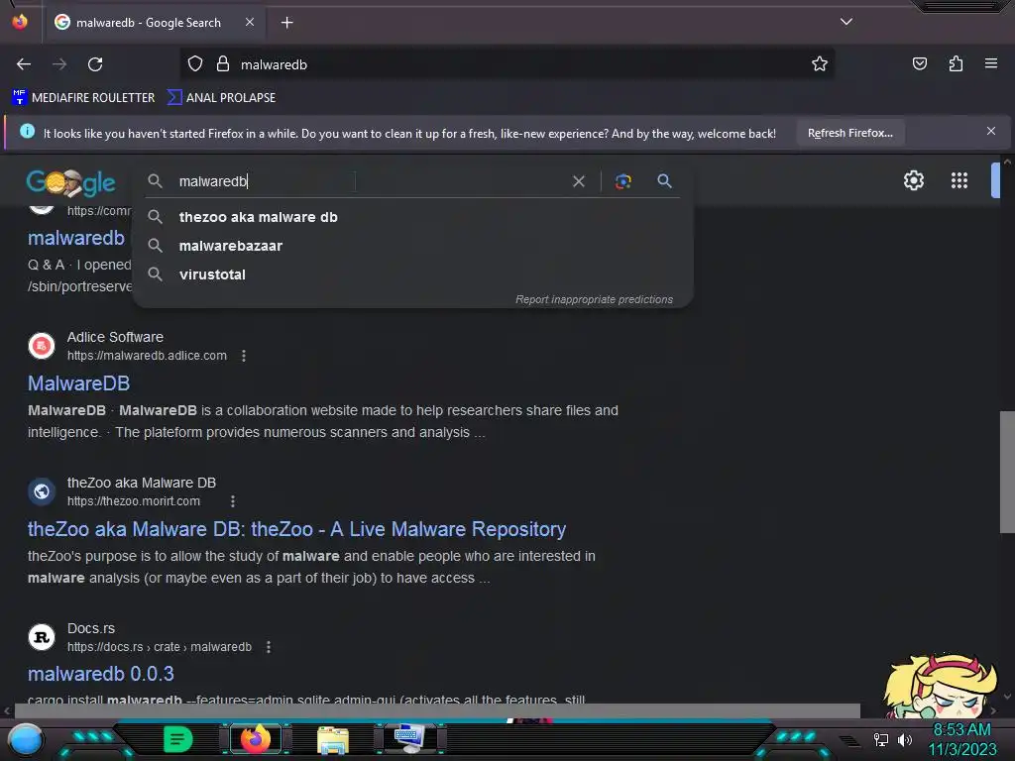Click the Google logo
The image size is (1015, 761).
pyautogui.click(x=70, y=182)
